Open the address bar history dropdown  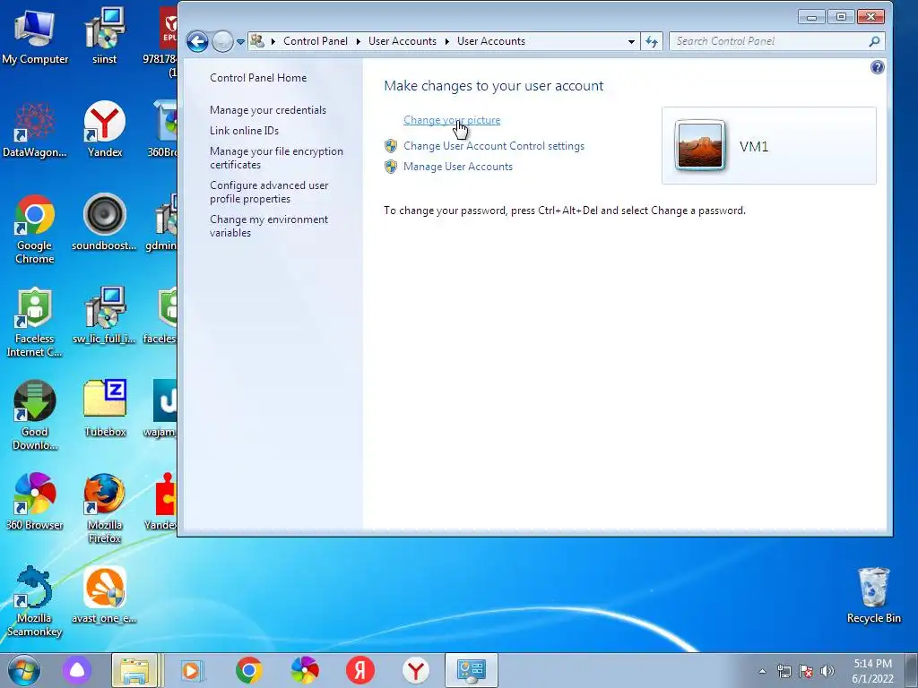click(x=631, y=41)
